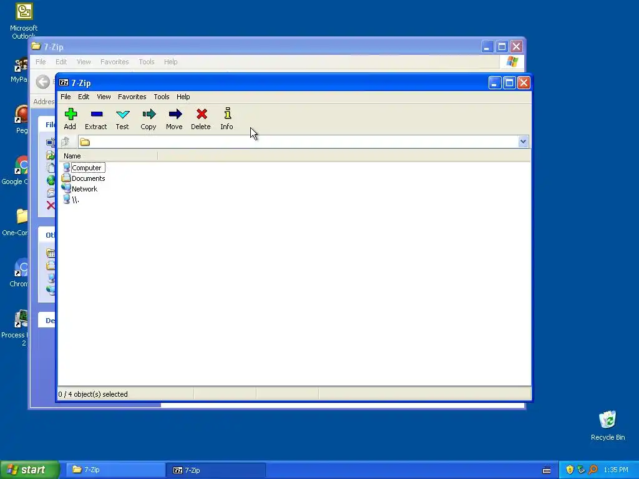This screenshot has width=639, height=479.
Task: Select the Process desktop shortcut icon
Action: [21, 319]
